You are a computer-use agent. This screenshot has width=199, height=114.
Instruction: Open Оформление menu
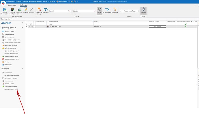pos(61,1)
